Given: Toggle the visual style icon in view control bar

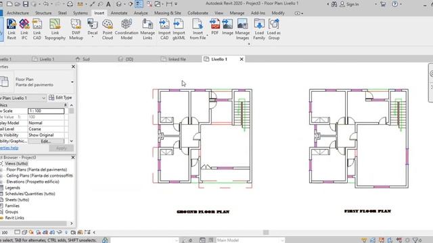Looking at the screenshot, I should 24,232.
